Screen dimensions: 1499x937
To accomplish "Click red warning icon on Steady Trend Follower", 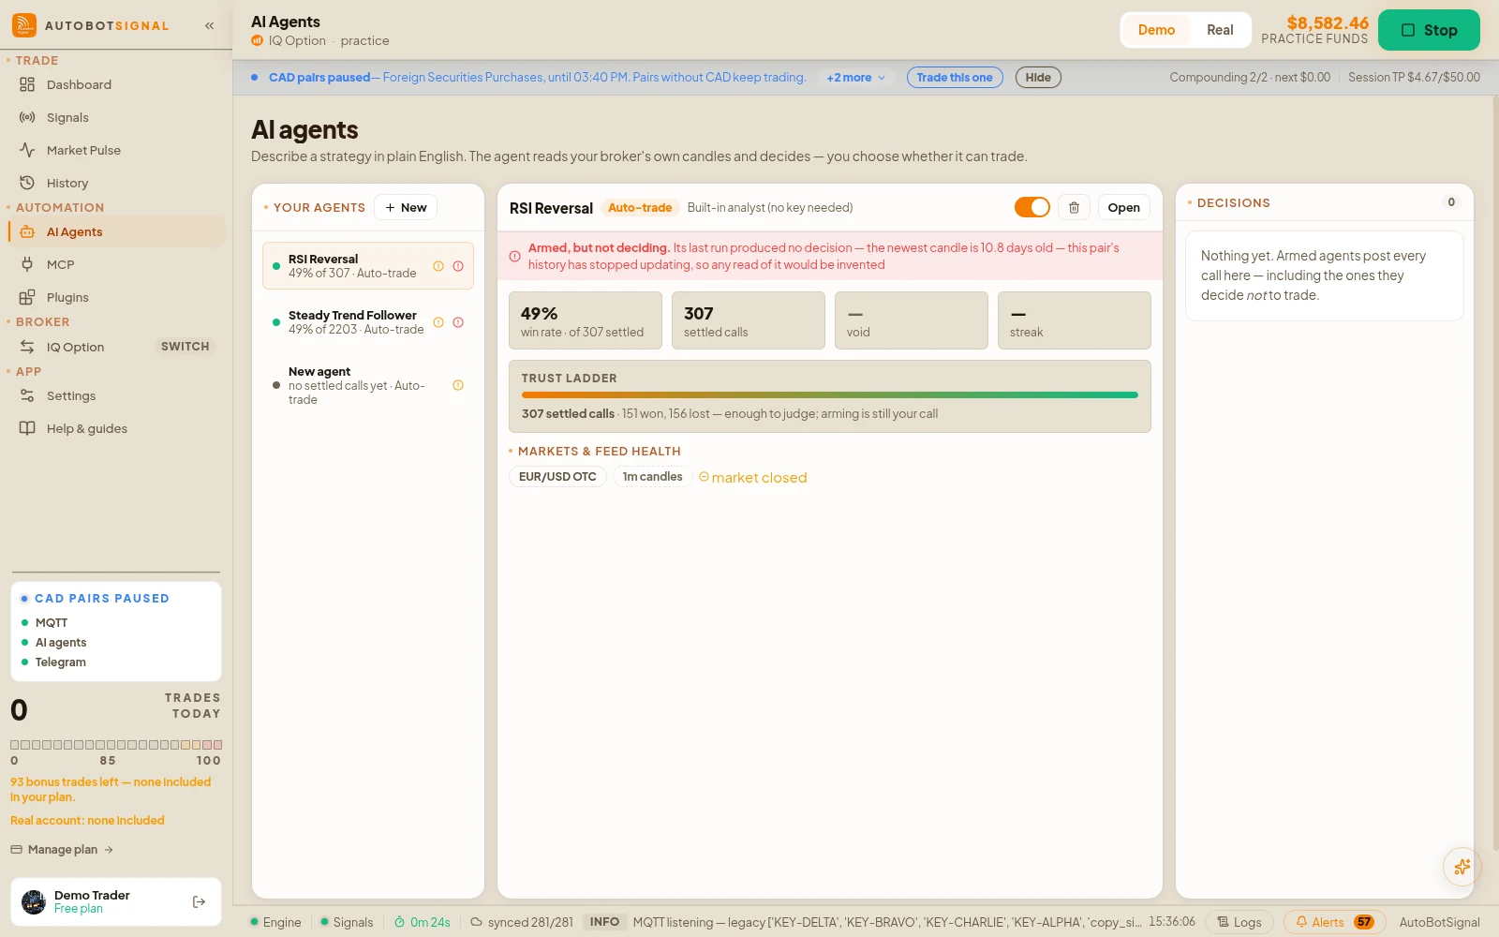I will point(458,322).
